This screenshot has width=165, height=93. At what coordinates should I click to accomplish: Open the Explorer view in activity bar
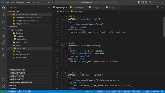(3, 8)
